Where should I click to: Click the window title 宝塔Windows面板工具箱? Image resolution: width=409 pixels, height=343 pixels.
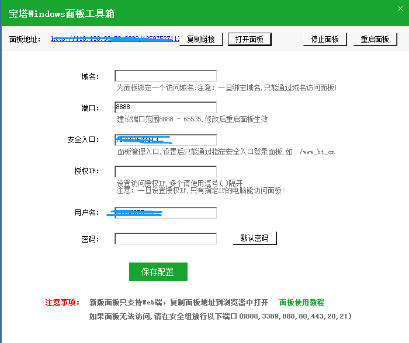click(x=61, y=13)
